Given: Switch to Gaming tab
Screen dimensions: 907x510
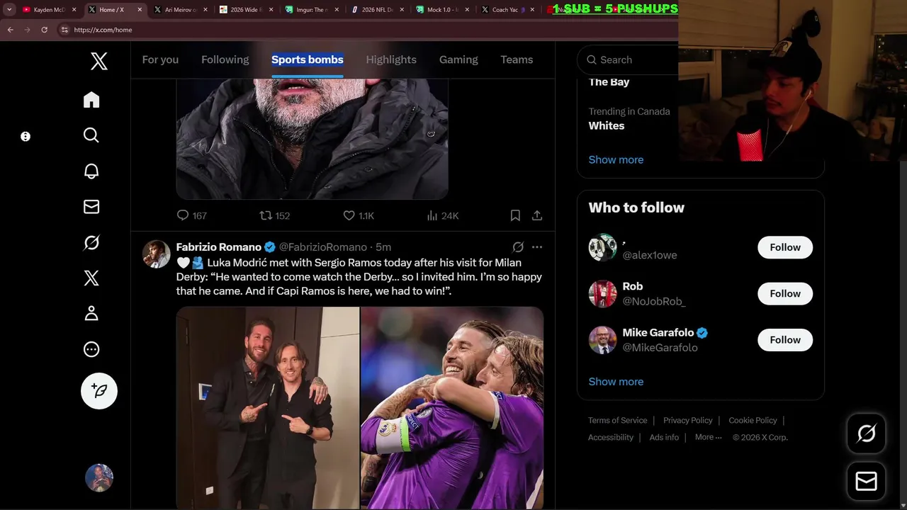Looking at the screenshot, I should pos(458,59).
